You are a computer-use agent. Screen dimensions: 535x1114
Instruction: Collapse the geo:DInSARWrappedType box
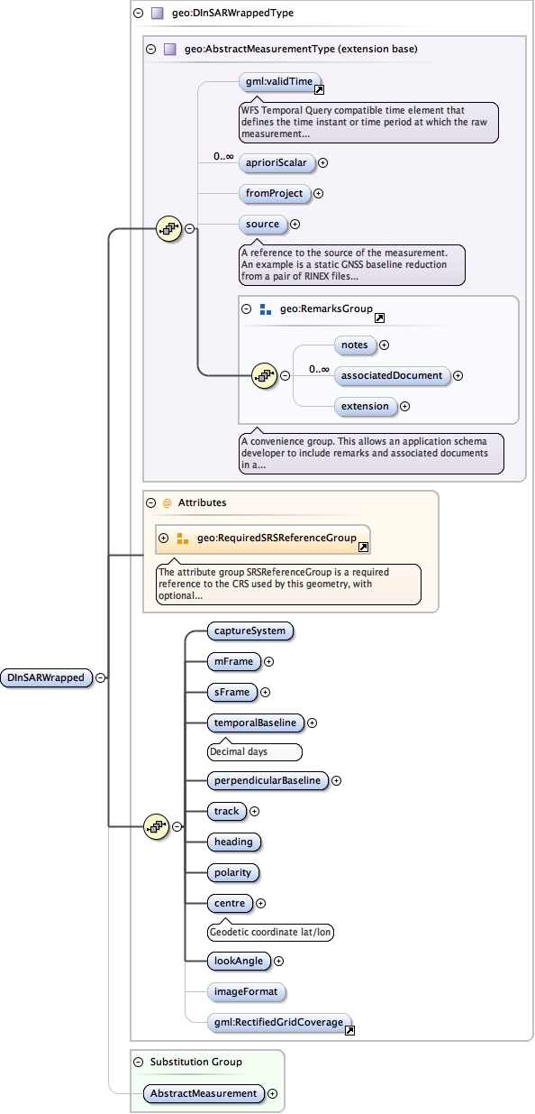[x=137, y=14]
